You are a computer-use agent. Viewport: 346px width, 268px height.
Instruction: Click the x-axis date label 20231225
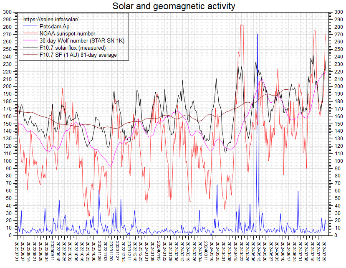141,251
